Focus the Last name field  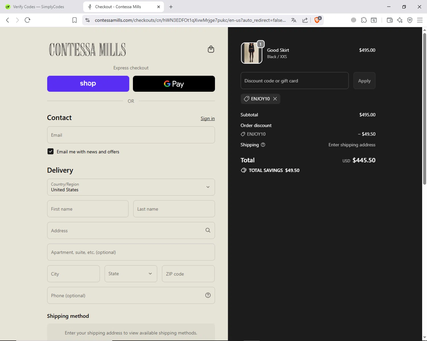coord(174,209)
